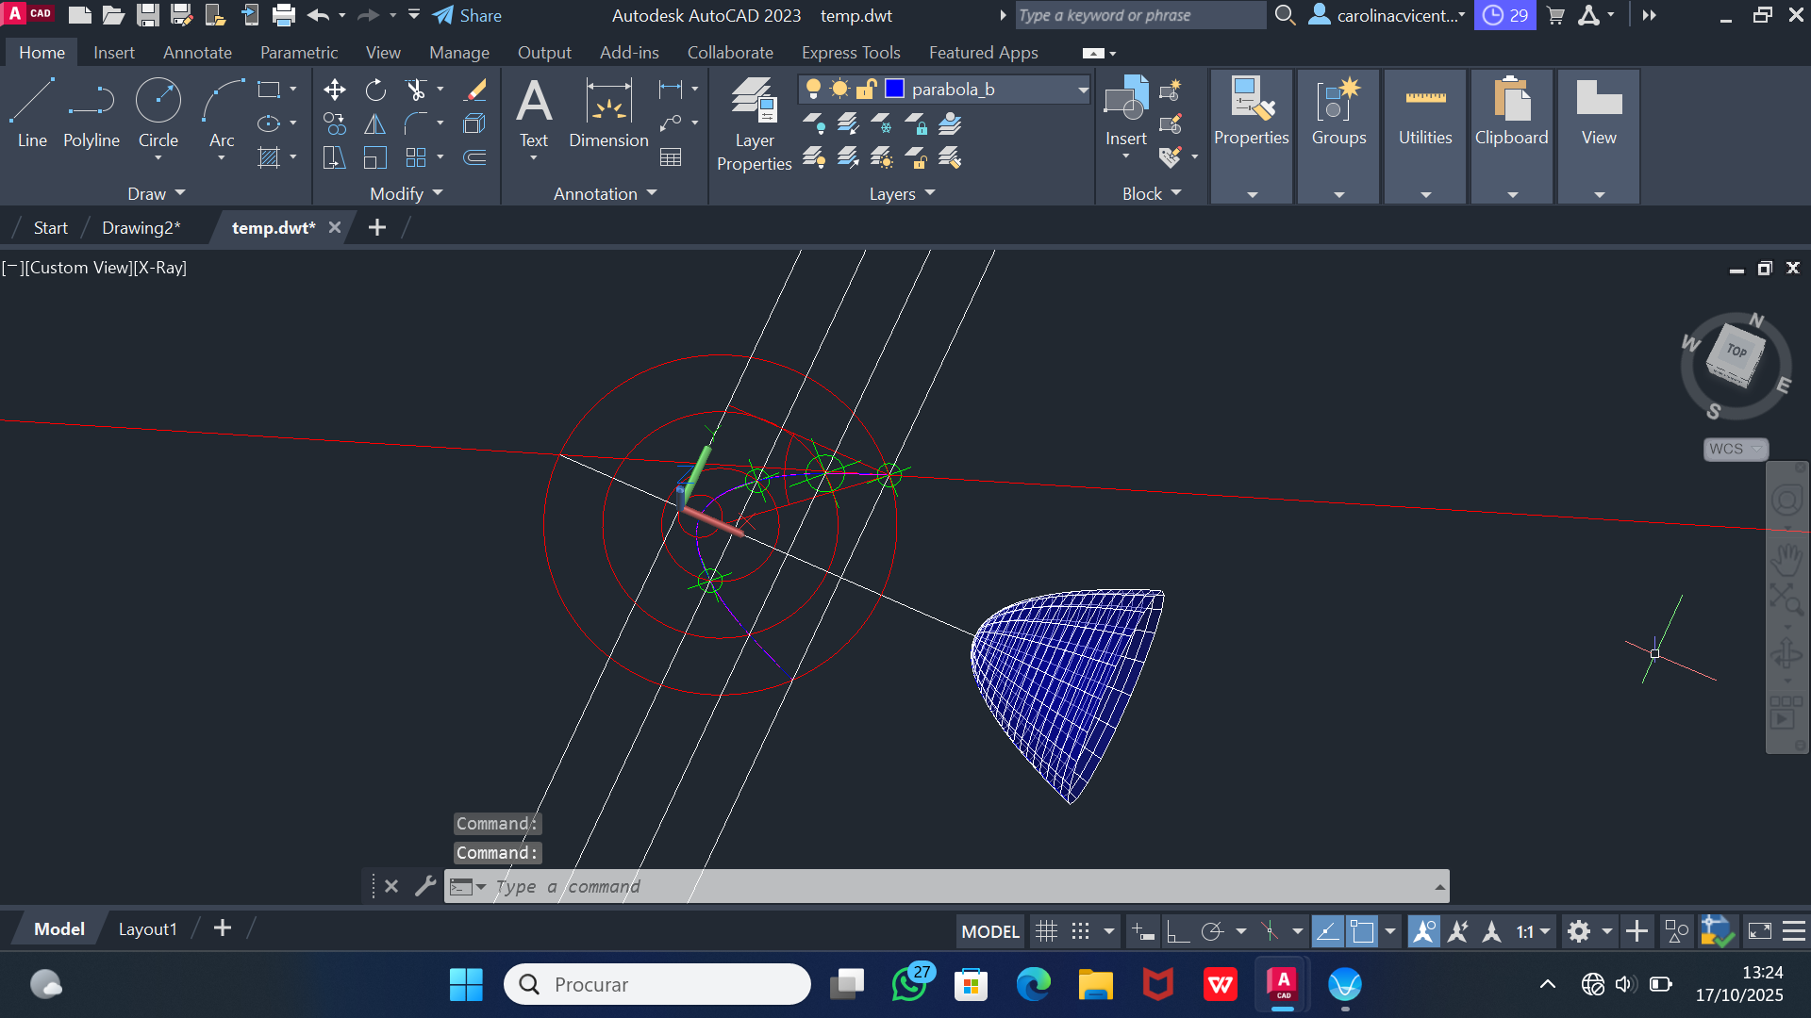This screenshot has height=1018, width=1811.
Task: Toggle layer on/off lightbulb for parabola_b
Action: [813, 89]
